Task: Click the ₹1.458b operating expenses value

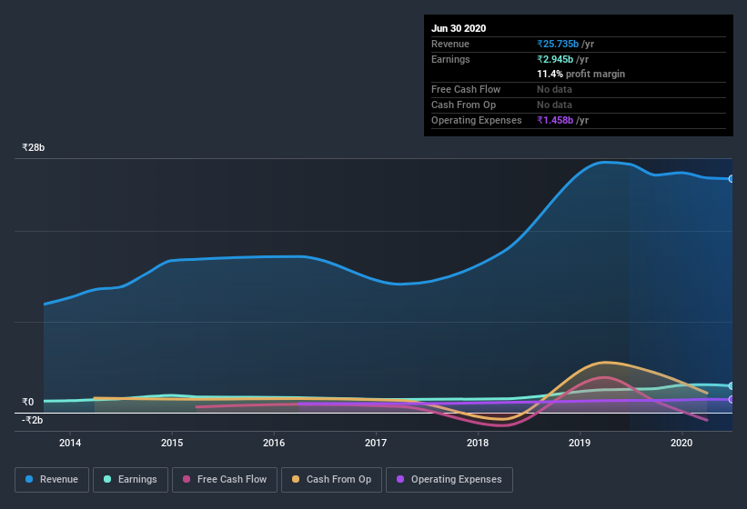Action: click(555, 120)
